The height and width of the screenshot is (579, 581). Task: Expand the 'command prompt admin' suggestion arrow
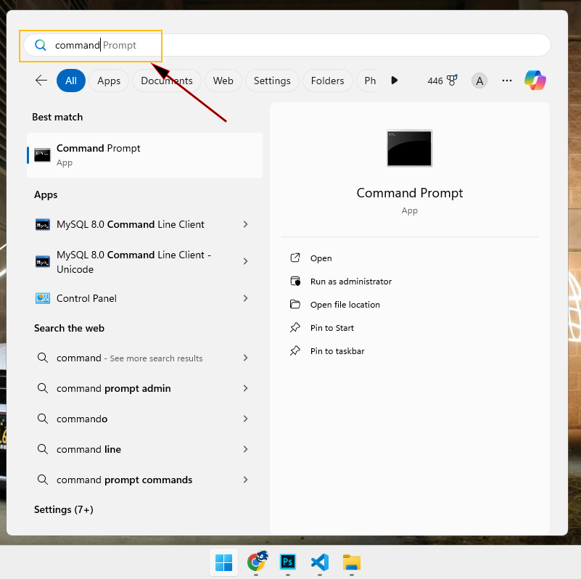point(245,388)
